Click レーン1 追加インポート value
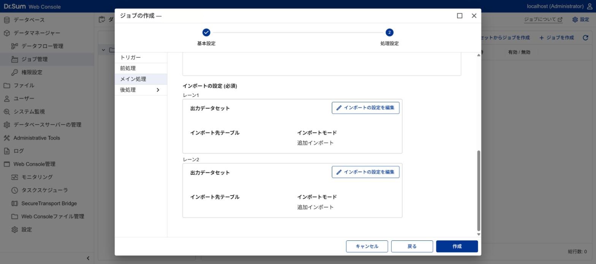The height and width of the screenshot is (264, 596). click(315, 143)
